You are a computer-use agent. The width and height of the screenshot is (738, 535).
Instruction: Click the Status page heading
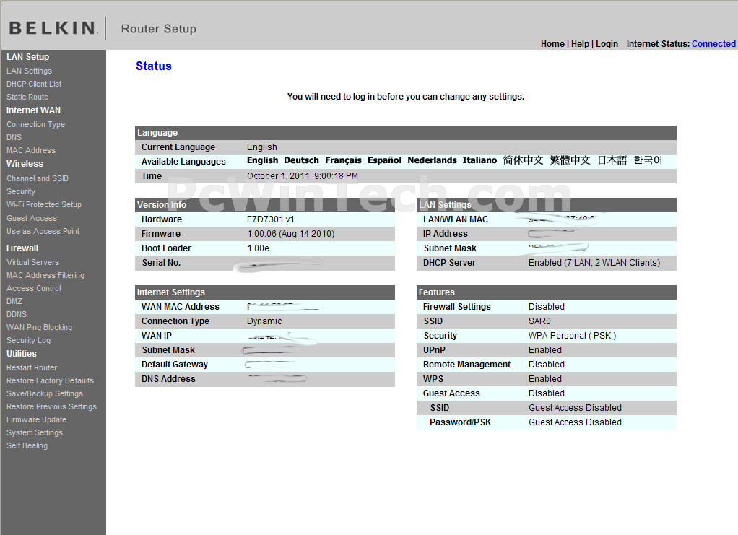(153, 66)
